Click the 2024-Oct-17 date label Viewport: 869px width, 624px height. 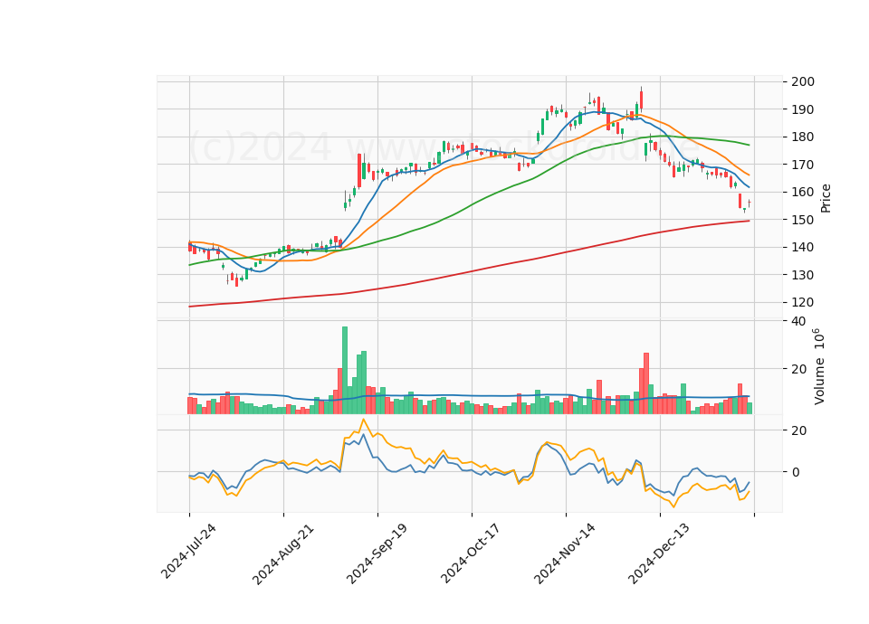tap(471, 553)
